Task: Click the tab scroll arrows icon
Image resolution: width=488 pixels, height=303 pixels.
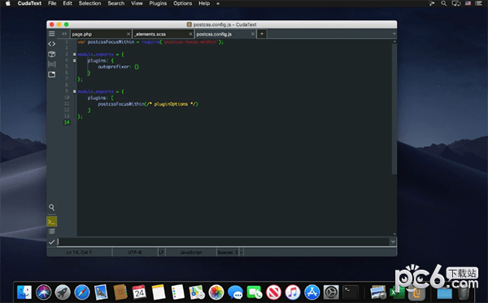Action: pyautogui.click(x=64, y=34)
